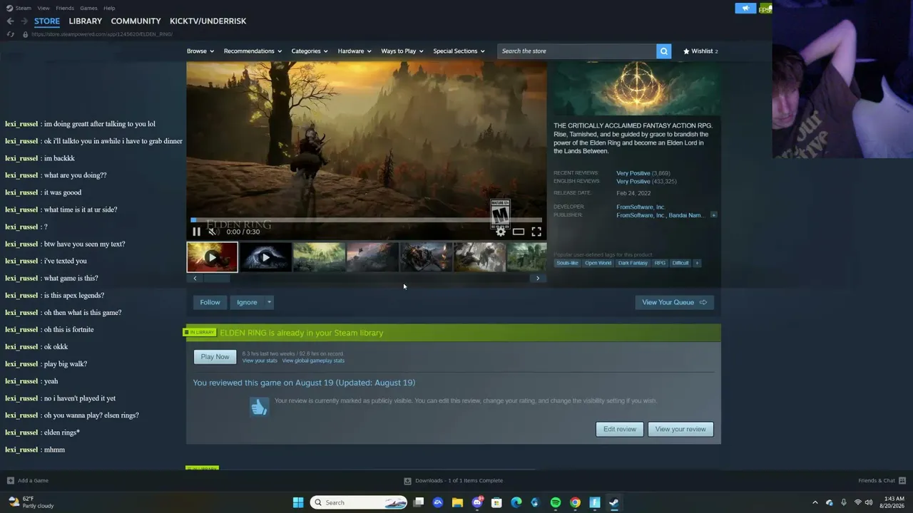Click Play Now for Elden Ring
The image size is (913, 513).
coord(215,357)
